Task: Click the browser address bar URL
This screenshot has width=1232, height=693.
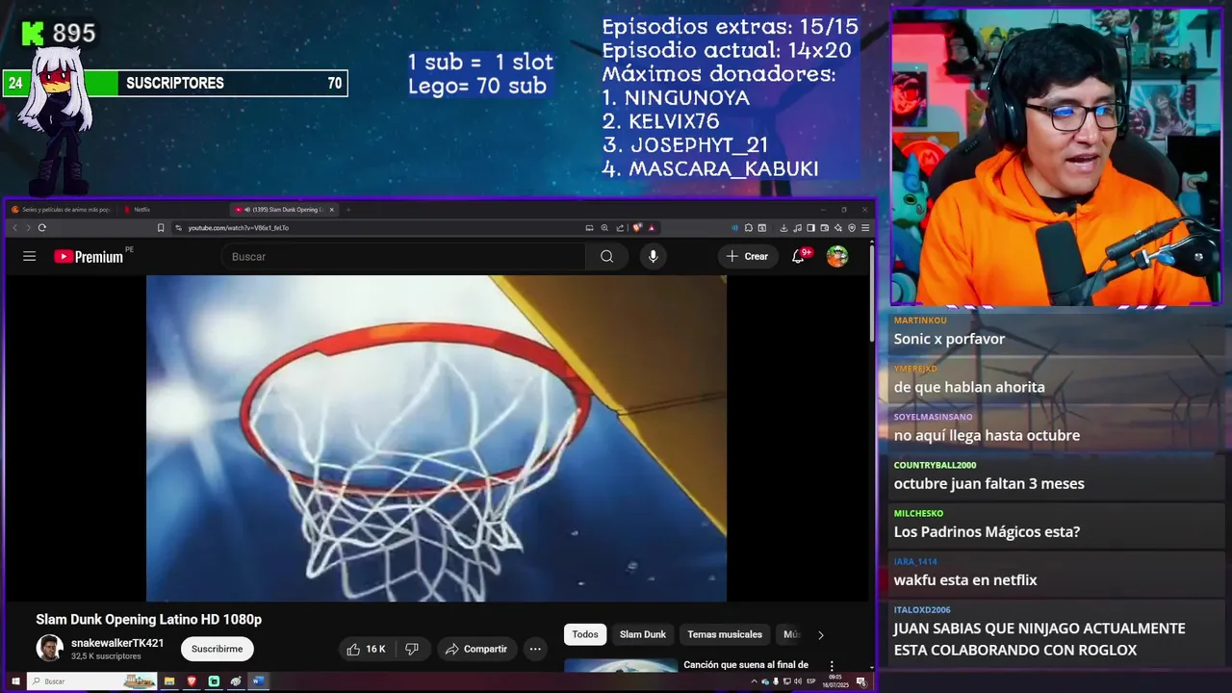Action: [x=239, y=228]
